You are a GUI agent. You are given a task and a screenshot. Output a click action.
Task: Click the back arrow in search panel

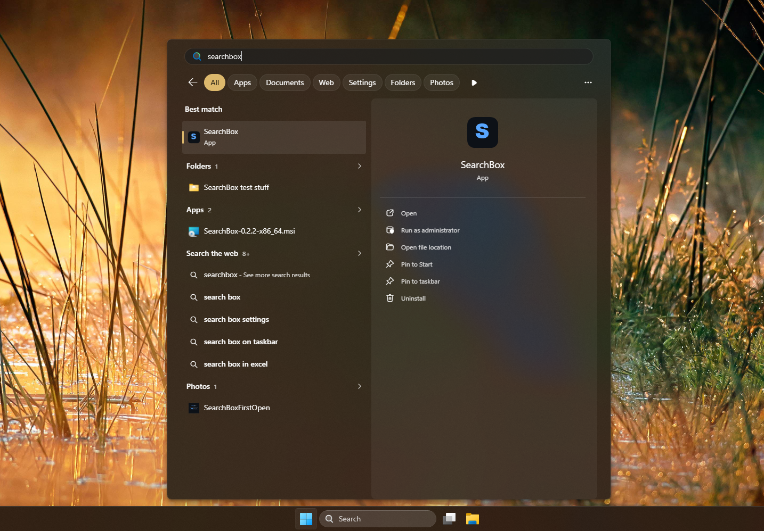pos(193,82)
